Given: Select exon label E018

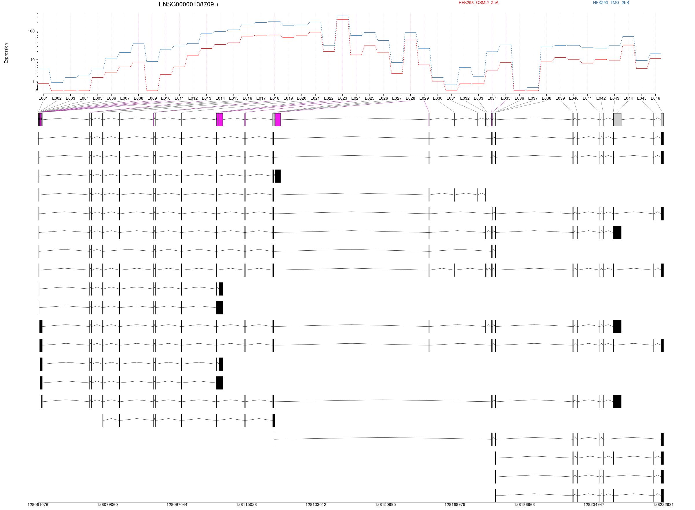Looking at the screenshot, I should click(275, 99).
